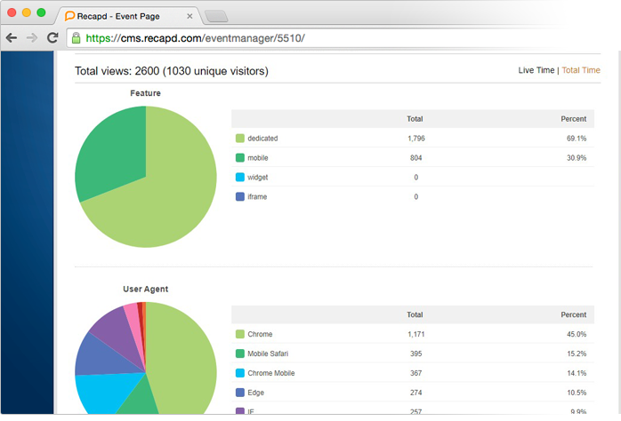Click the 14.1% percent value

pyautogui.click(x=577, y=373)
